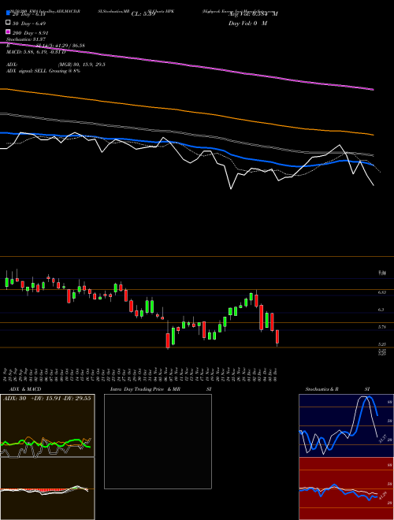This screenshot has width=394, height=520.
Task: Click the empty Intra Day Trading chart box
Action: click(x=158, y=441)
